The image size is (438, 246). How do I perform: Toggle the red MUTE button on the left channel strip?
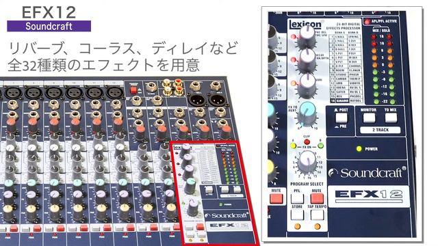(x=276, y=199)
